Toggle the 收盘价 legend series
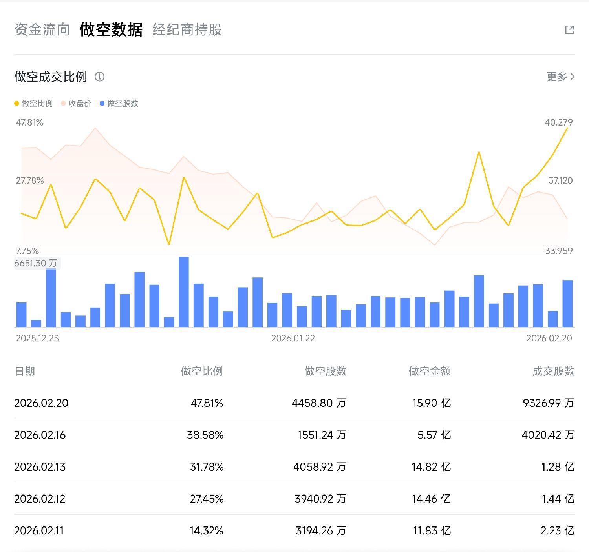589x552 pixels. click(x=80, y=104)
